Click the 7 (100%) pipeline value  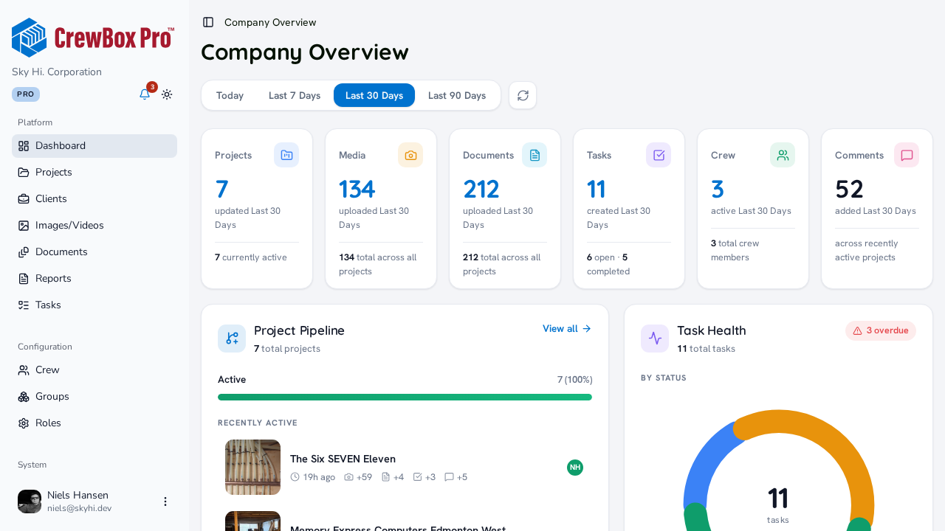coord(575,380)
